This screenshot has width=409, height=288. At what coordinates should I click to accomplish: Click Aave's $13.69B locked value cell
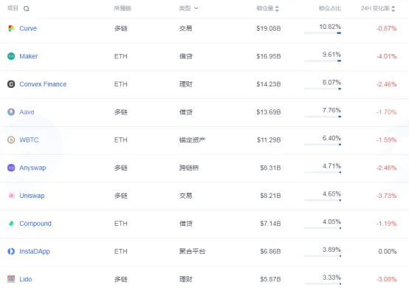269,112
